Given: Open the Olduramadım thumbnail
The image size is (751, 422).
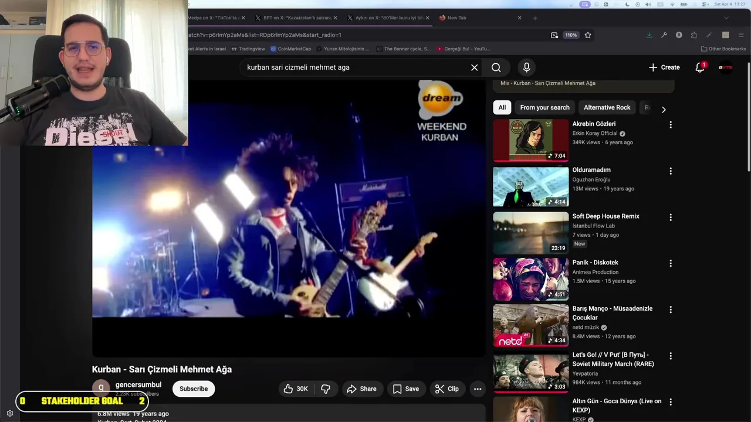Looking at the screenshot, I should pos(531,186).
